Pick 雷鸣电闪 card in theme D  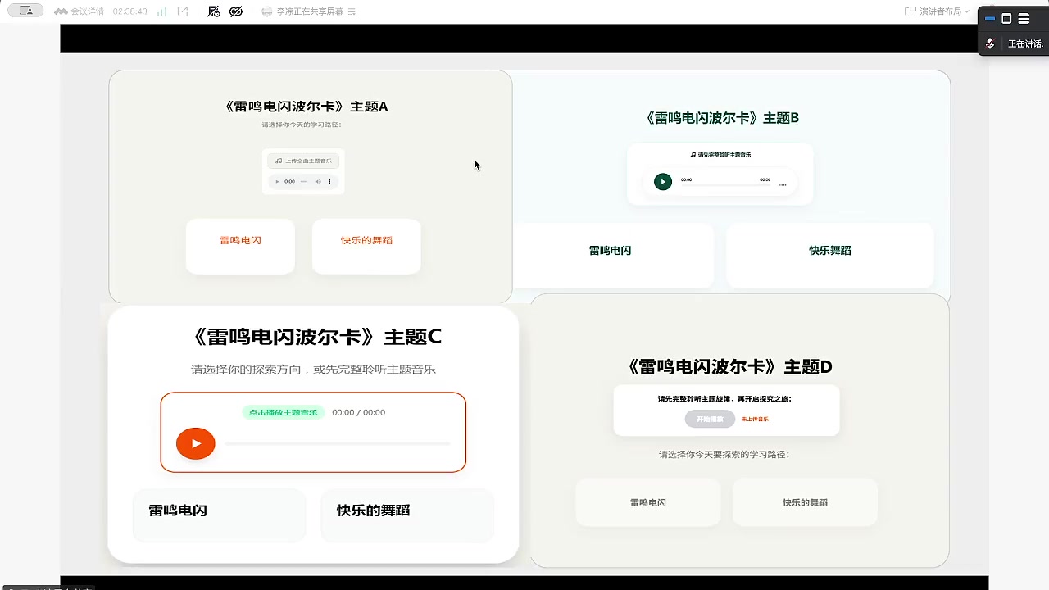click(648, 502)
